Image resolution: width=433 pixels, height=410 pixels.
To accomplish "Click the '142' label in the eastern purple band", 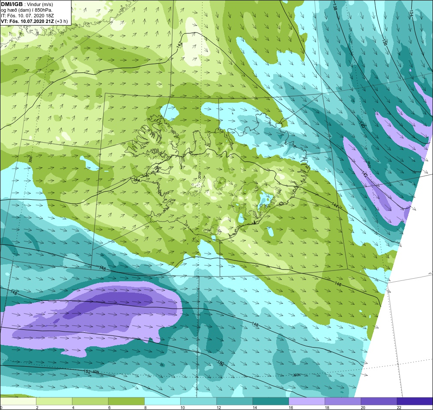I will click(x=365, y=174).
